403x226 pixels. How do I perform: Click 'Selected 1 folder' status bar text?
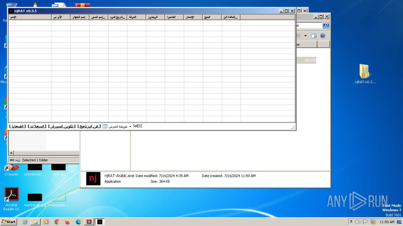click(x=35, y=160)
